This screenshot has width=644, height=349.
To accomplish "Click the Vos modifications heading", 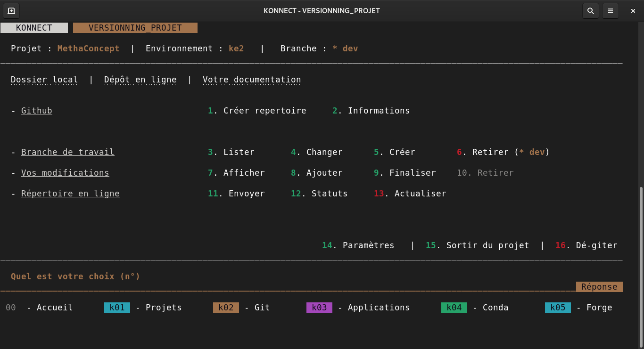I will 65,173.
